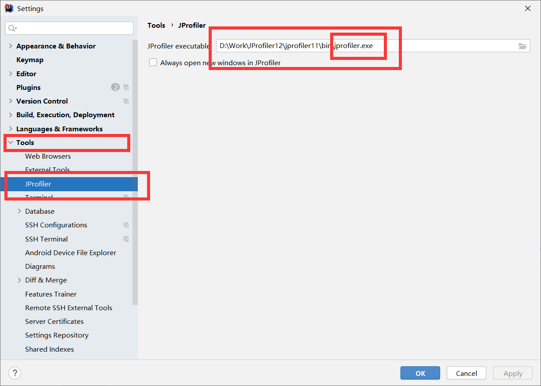
Task: Expand the Diff & Merge node
Action: (19, 280)
